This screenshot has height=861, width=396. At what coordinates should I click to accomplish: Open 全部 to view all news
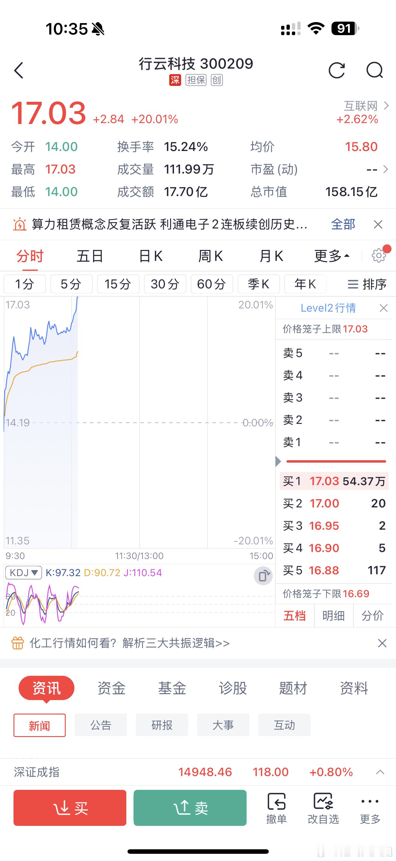[343, 224]
